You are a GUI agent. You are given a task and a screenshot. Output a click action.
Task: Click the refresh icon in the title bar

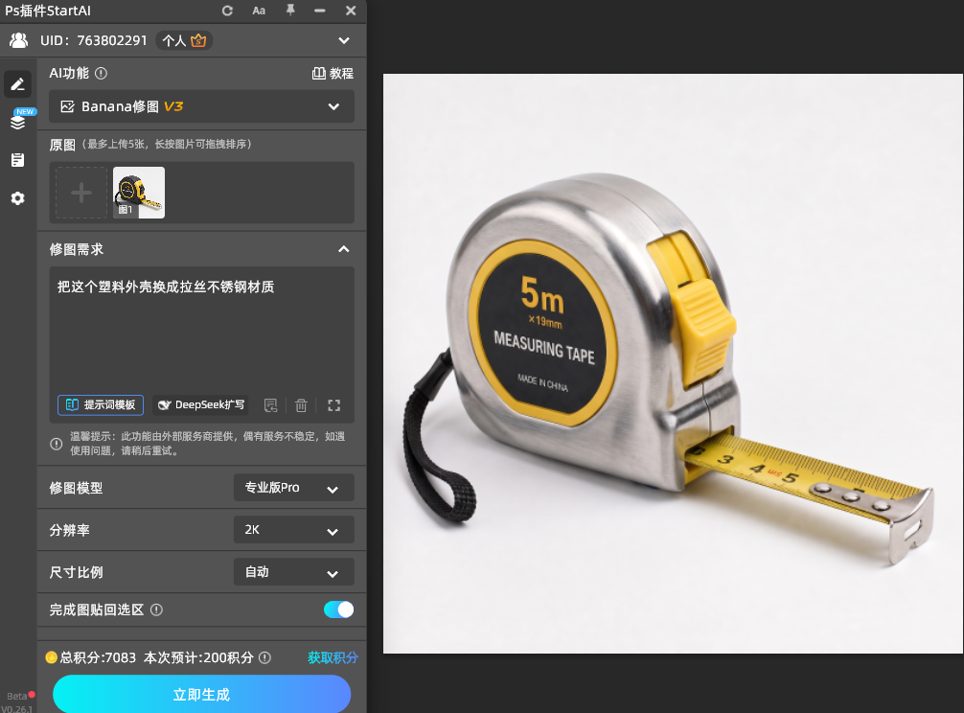[227, 11]
